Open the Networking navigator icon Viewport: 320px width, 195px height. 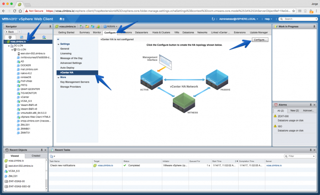coord(44,37)
